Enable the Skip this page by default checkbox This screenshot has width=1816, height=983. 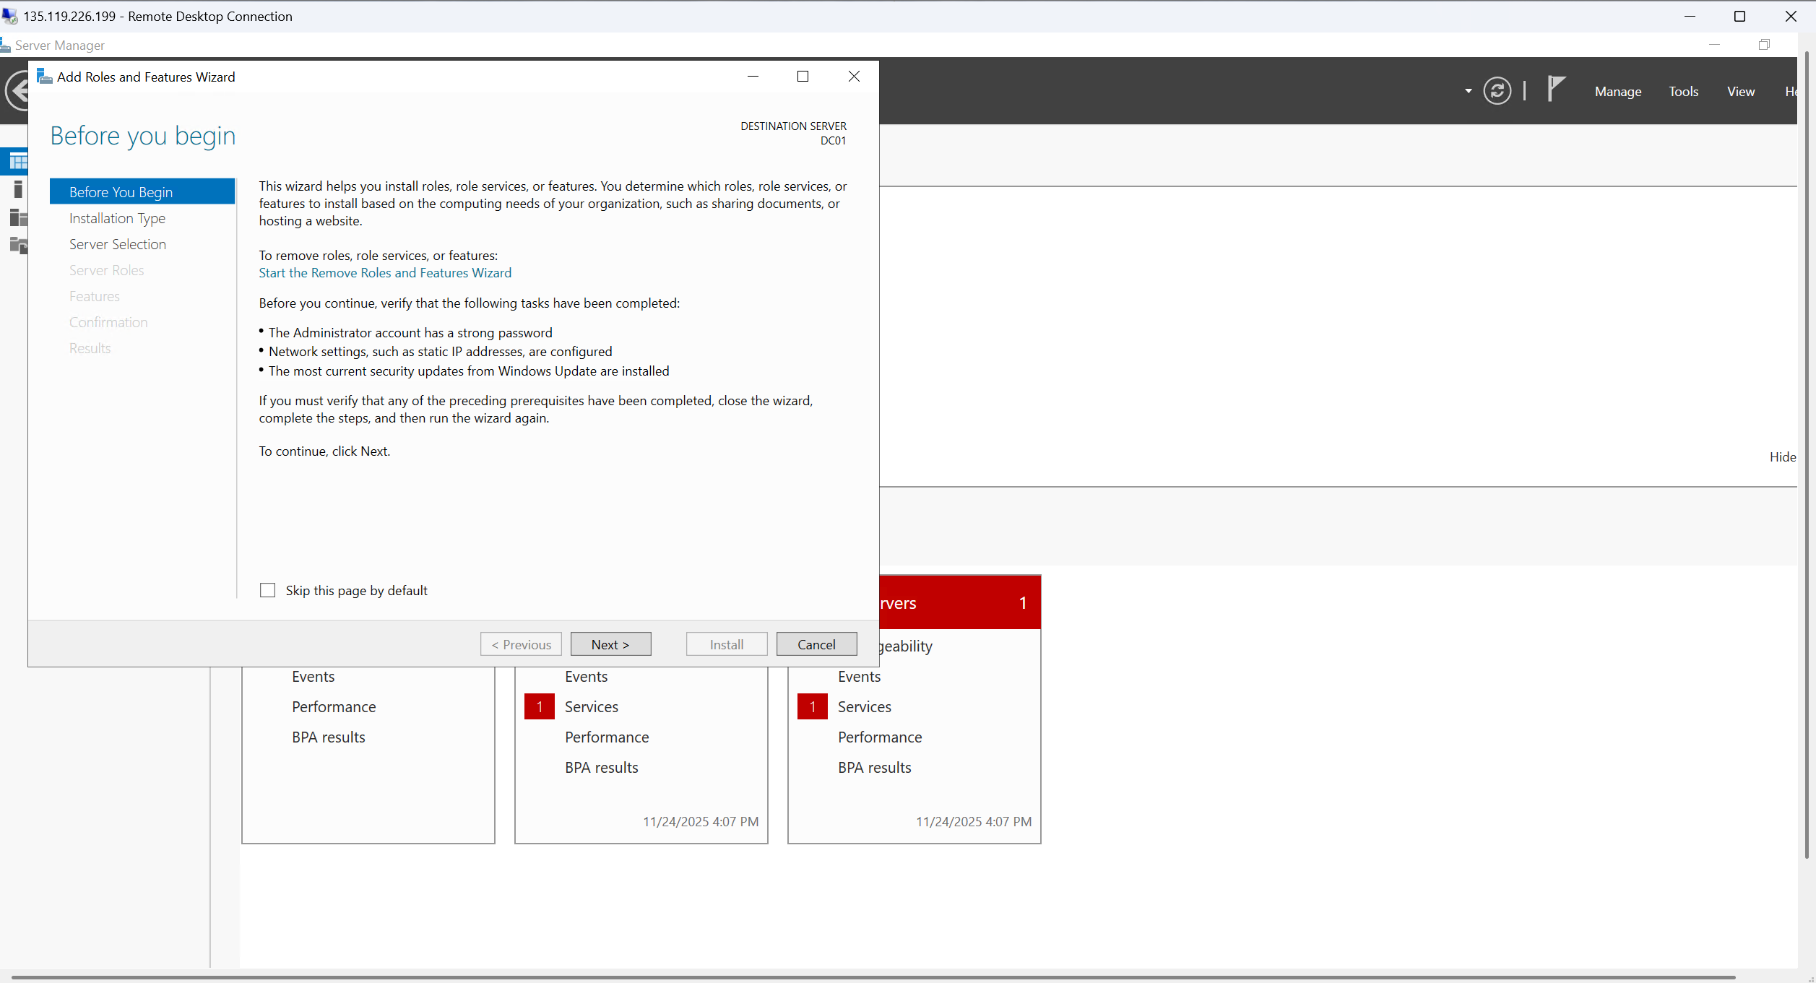[267, 590]
